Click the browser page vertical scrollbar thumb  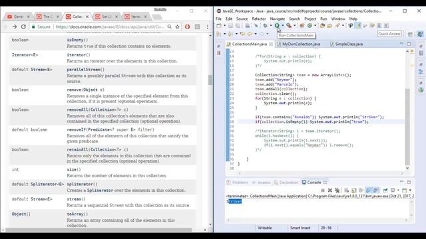[x=210, y=80]
